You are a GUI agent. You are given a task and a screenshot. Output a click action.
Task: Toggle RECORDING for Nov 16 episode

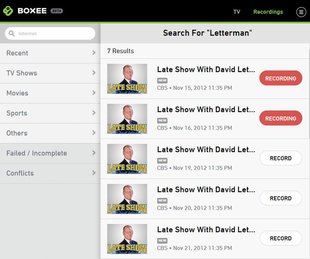[x=281, y=118]
